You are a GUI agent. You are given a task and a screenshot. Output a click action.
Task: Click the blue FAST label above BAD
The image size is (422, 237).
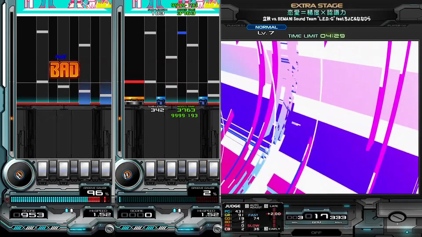click(x=61, y=57)
